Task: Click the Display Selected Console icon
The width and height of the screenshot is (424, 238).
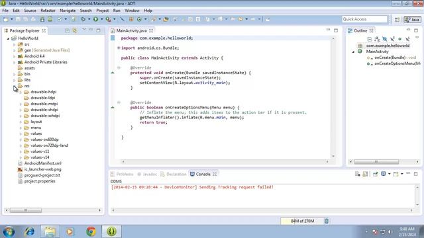Action: 383,174
